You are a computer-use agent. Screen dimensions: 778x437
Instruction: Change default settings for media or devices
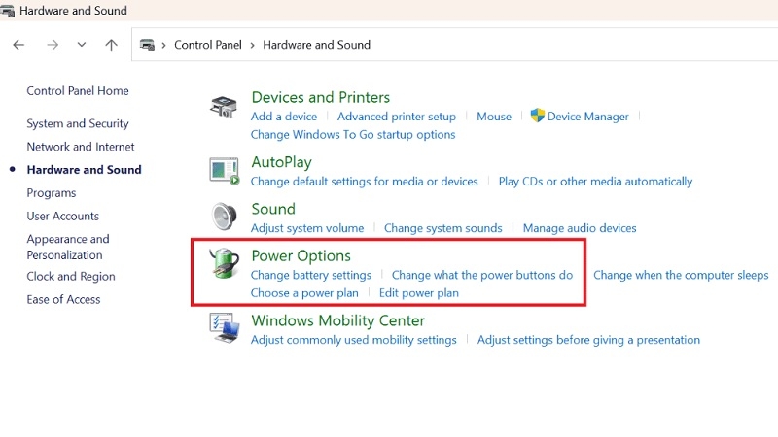click(364, 182)
